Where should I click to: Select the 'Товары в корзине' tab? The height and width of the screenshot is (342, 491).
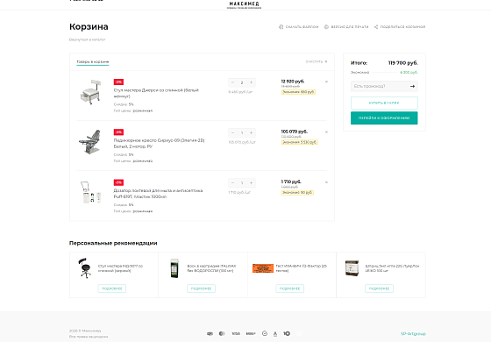[93, 62]
